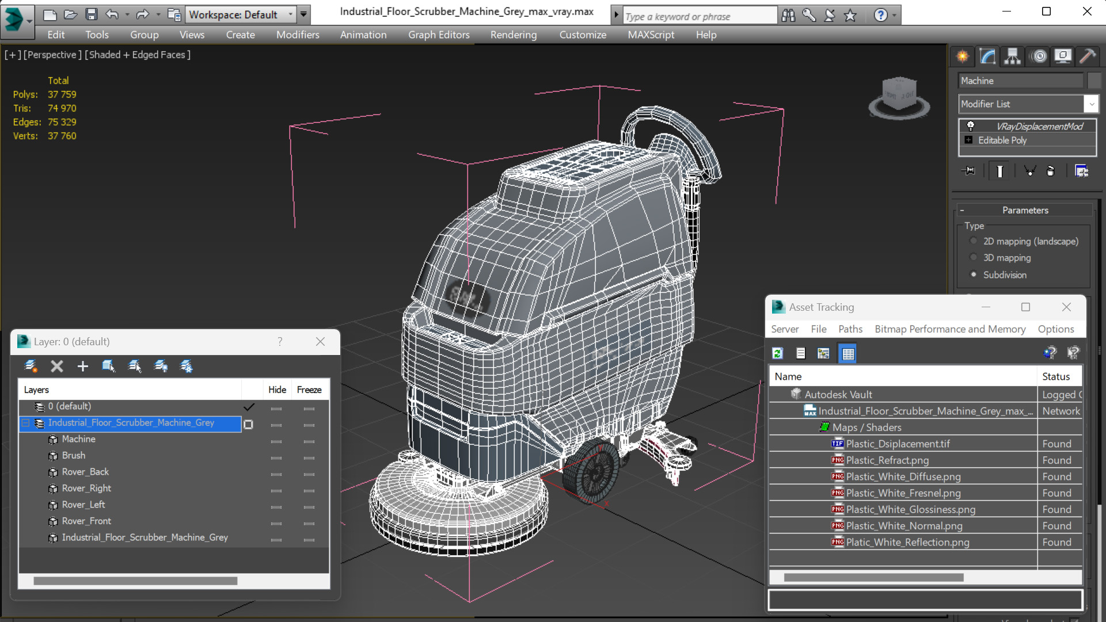Click the Hide column header in Layers

pos(277,390)
